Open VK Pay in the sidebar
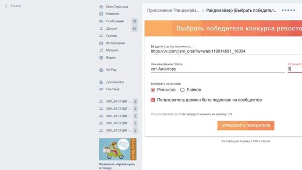Viewport: 302px width, 170px height. pyautogui.click(x=111, y=70)
